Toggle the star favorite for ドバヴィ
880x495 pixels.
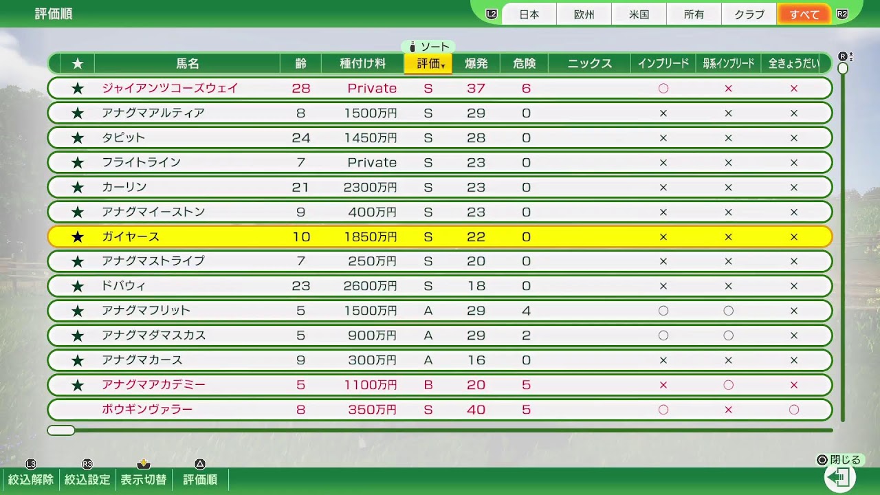[77, 285]
